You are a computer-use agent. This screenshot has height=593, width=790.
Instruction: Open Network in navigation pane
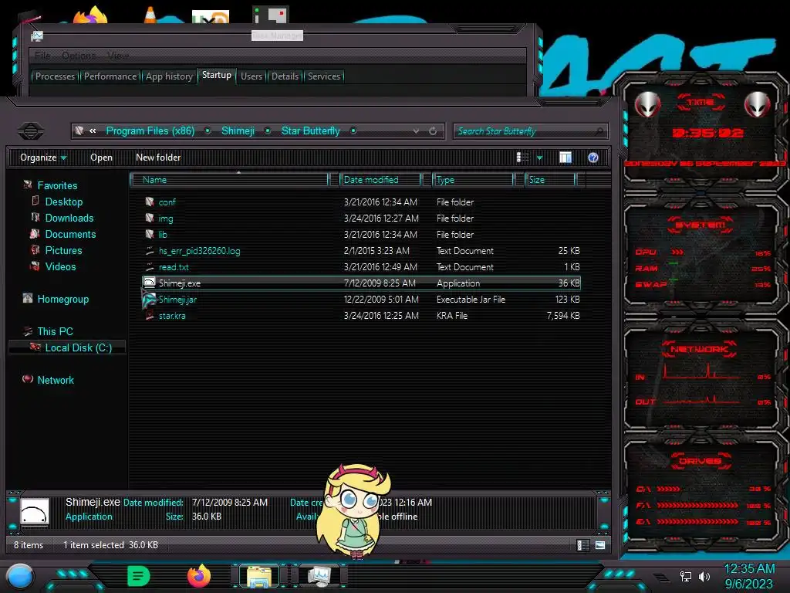[x=56, y=380]
